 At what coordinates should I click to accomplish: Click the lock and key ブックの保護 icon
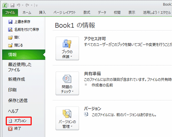click(67, 44)
